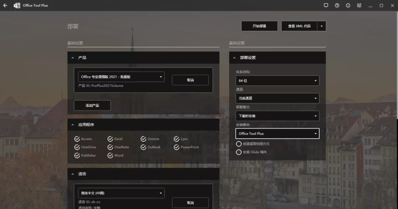Collapse the 产品 section chevron
This screenshot has height=209, width=398.
coord(73,58)
